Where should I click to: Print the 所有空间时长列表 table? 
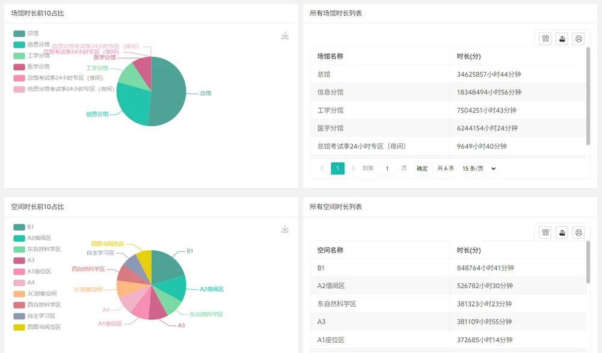(x=579, y=233)
